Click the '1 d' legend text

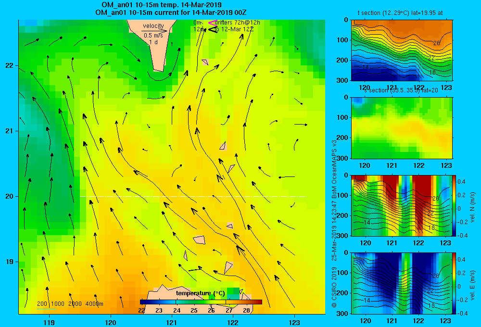point(153,42)
